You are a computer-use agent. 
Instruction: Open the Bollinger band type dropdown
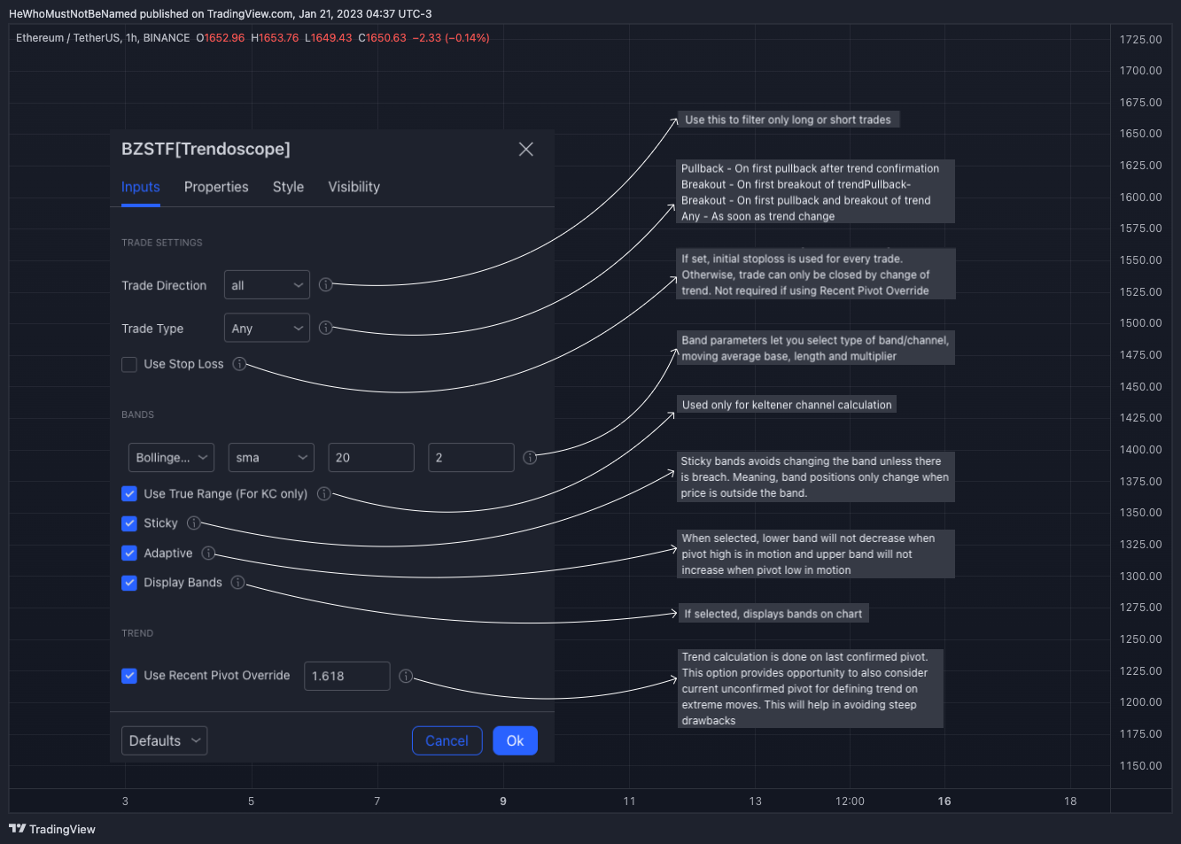(x=171, y=458)
